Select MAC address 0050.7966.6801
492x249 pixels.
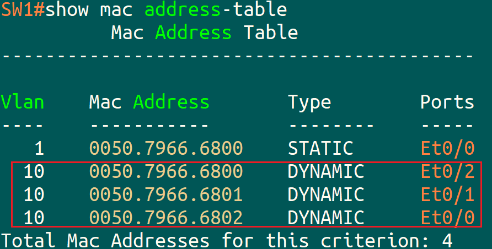tap(165, 194)
